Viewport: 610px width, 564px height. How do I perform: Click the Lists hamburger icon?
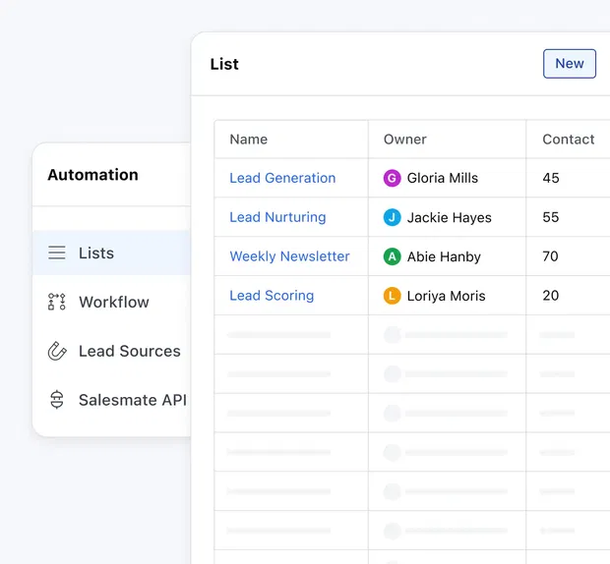[x=57, y=253]
